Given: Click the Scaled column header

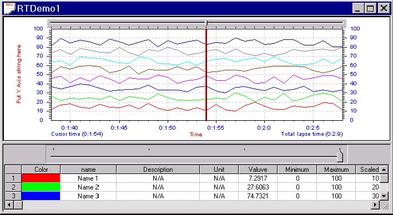Looking at the screenshot, I should click(368, 170).
